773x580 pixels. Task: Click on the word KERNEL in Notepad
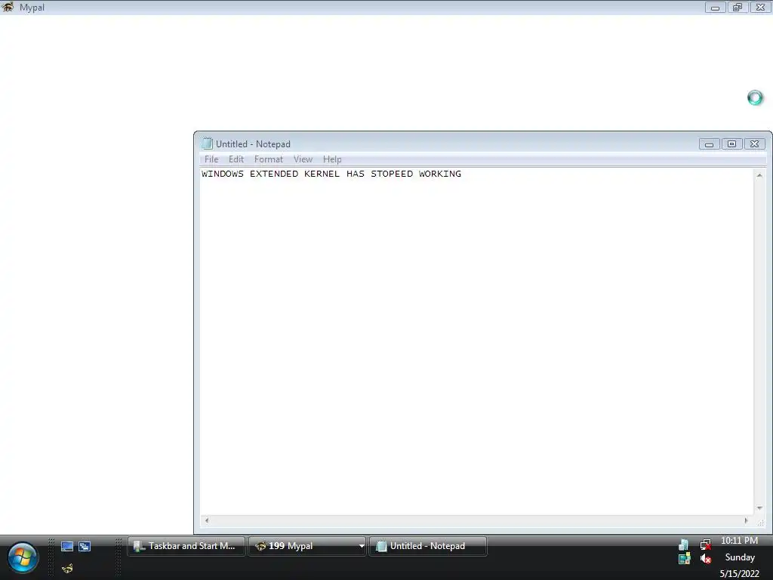(322, 174)
